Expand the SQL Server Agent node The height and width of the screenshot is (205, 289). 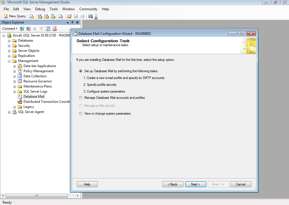(x=9, y=112)
